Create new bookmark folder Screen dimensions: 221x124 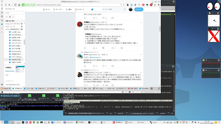click(x=10, y=17)
